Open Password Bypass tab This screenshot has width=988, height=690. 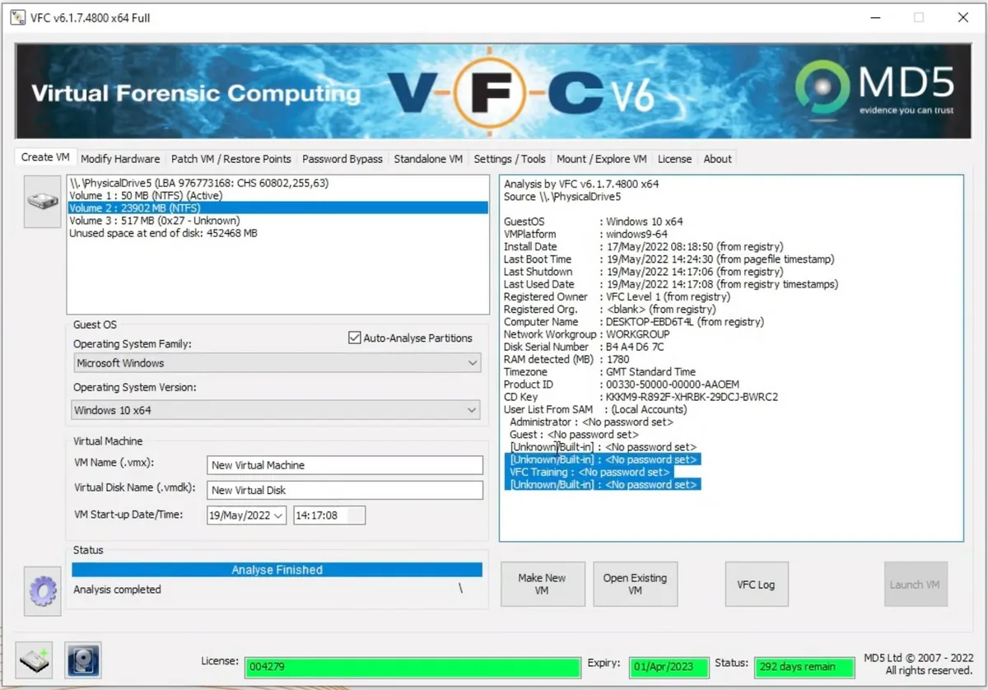click(343, 159)
